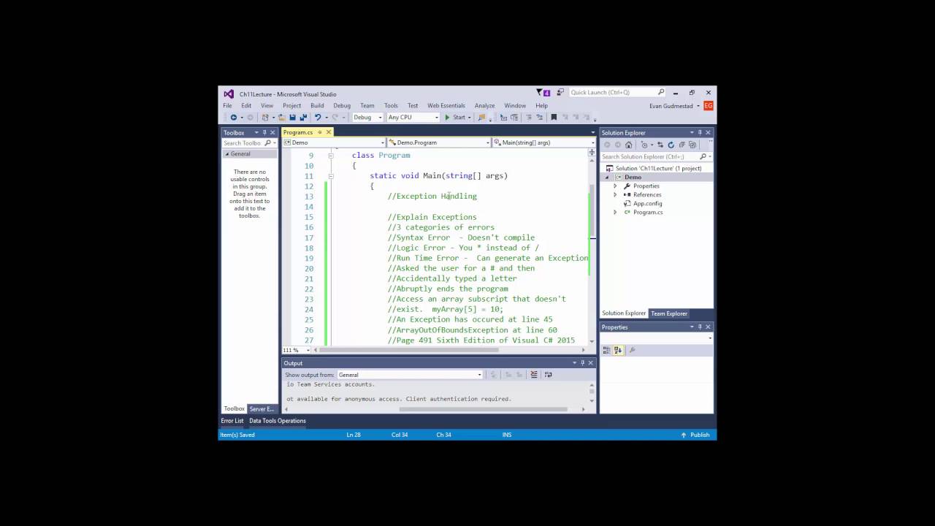
Task: Click the Find in Files toolbar icon
Action: point(482,117)
